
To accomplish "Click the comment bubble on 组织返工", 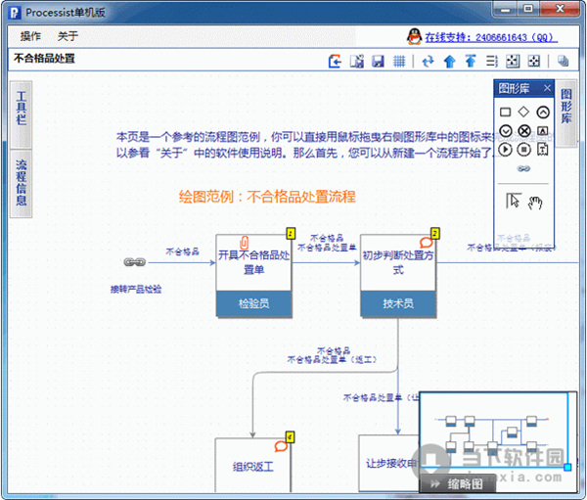I will point(281,446).
